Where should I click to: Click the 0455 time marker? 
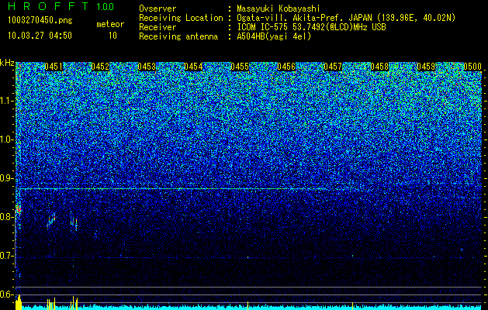point(240,67)
